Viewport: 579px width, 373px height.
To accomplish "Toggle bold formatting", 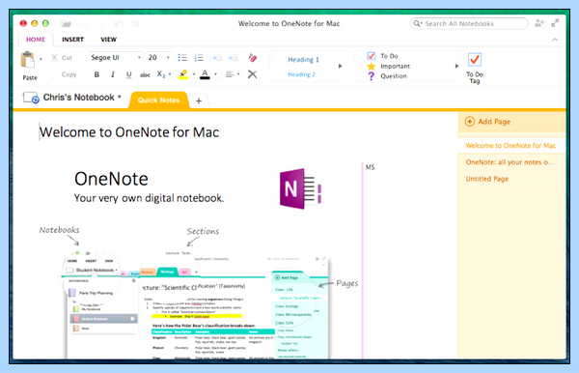I will (x=96, y=74).
